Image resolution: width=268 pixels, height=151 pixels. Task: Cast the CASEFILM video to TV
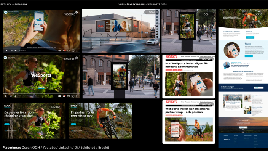[73, 96]
